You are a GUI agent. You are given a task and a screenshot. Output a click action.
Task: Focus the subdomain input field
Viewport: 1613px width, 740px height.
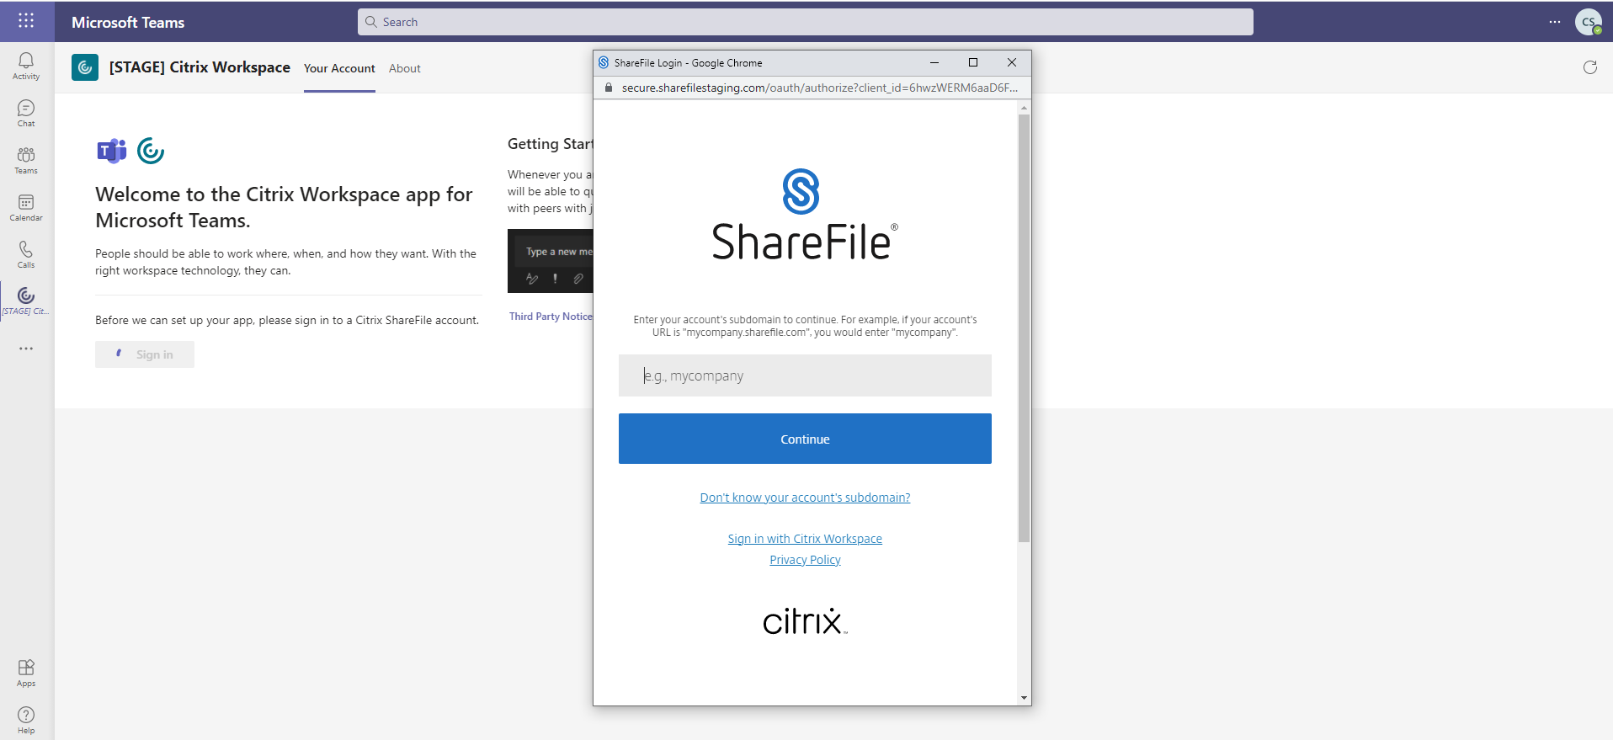point(805,375)
